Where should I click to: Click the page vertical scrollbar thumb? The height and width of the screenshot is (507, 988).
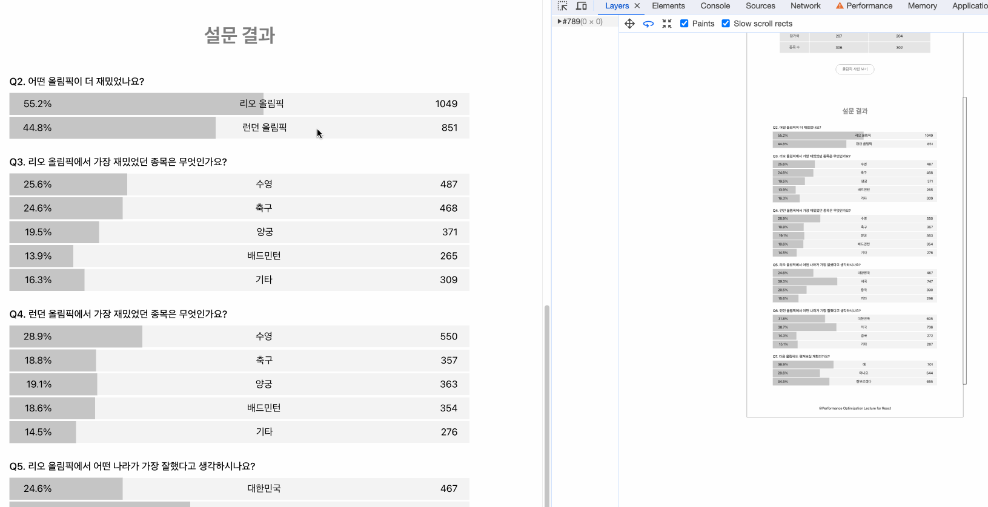click(546, 405)
